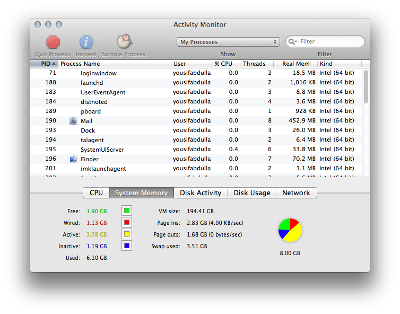
Task: Select the Dock process row
Action: pos(196,130)
